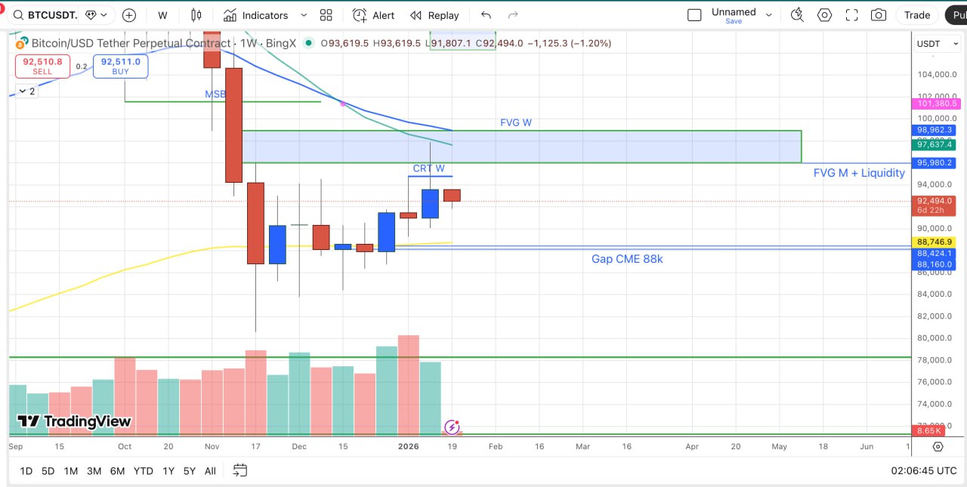Switch to the 1Y range tab

tap(168, 470)
